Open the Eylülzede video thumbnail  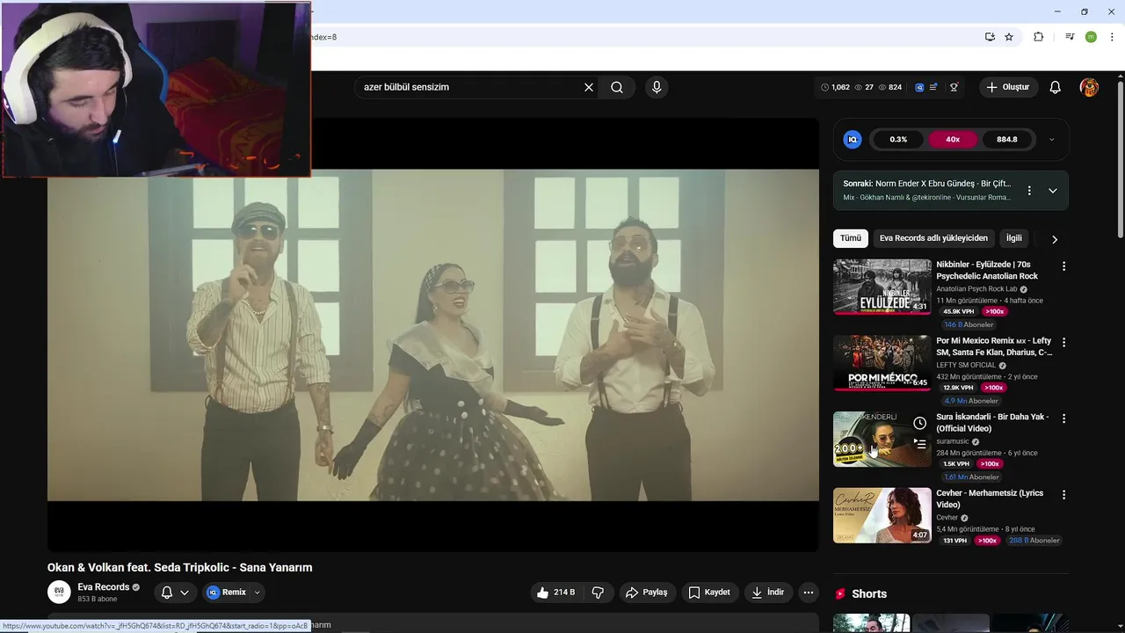882,286
